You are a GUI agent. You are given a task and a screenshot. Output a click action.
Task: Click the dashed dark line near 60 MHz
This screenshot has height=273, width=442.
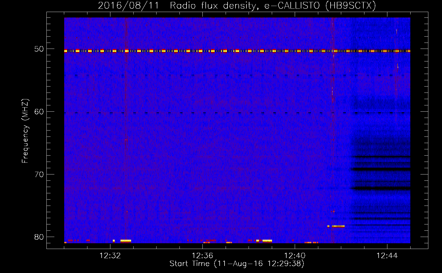point(237,113)
